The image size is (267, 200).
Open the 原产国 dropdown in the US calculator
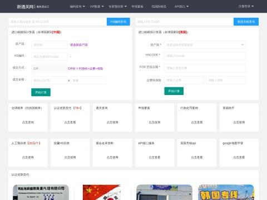tap(205, 44)
